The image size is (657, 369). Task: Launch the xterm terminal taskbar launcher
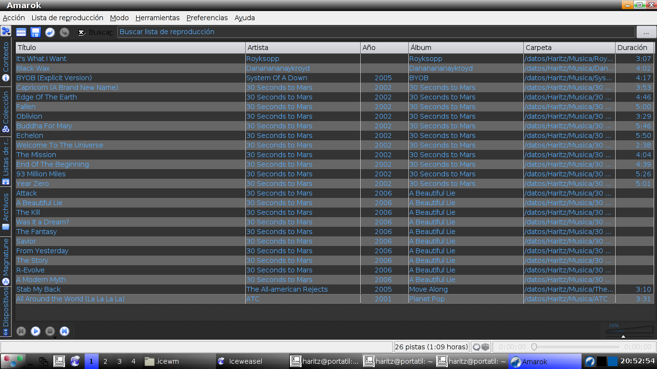point(59,361)
